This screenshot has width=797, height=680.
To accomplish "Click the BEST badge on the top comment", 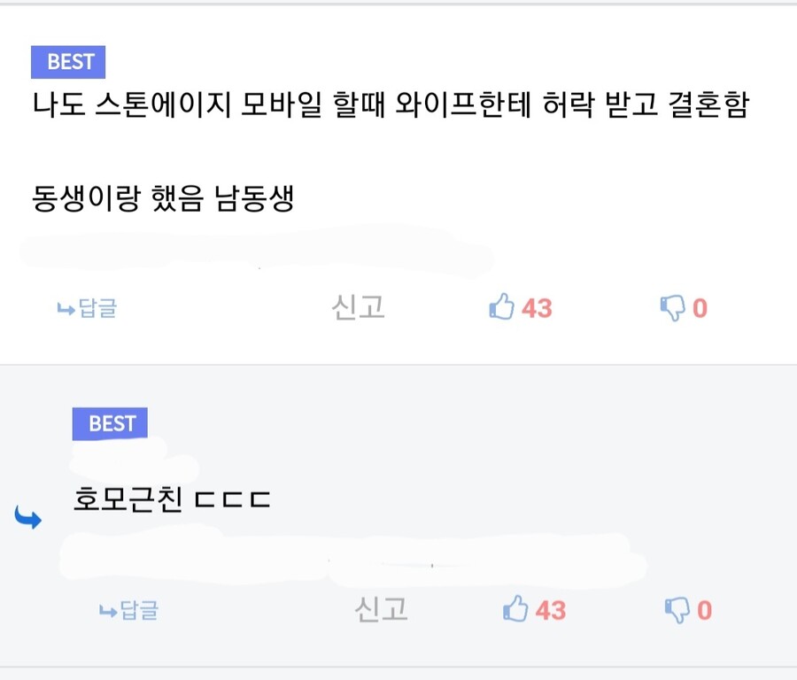I will tap(68, 62).
